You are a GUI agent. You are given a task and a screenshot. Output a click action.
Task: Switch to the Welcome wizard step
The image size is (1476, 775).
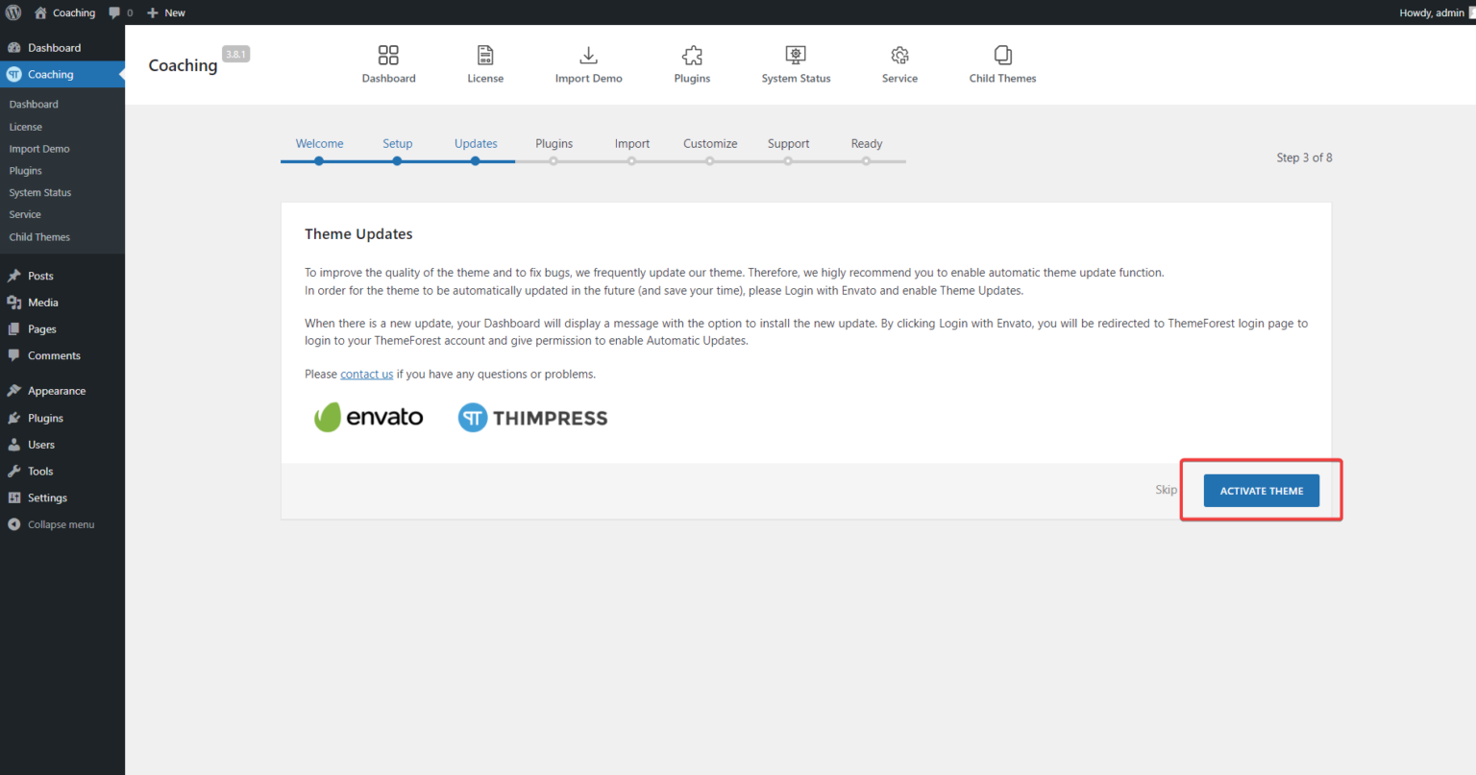pyautogui.click(x=319, y=143)
